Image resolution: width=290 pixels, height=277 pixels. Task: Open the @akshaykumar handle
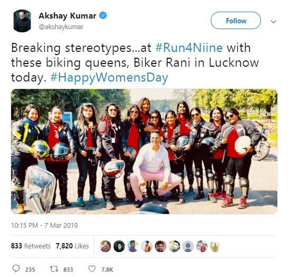pos(61,27)
